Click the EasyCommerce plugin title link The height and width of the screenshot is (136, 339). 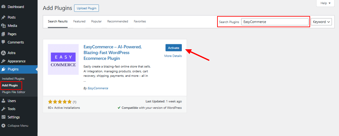pyautogui.click(x=113, y=53)
